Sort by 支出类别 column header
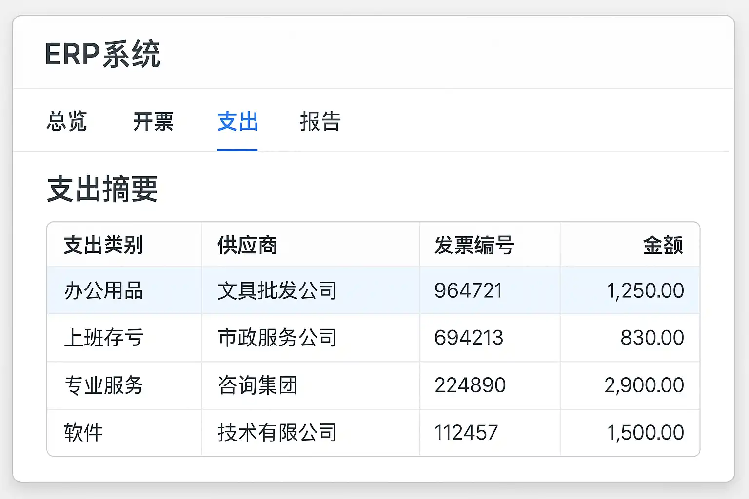 (x=103, y=245)
